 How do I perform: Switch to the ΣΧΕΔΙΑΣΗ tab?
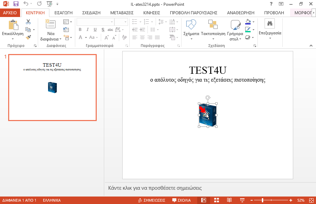(x=91, y=13)
